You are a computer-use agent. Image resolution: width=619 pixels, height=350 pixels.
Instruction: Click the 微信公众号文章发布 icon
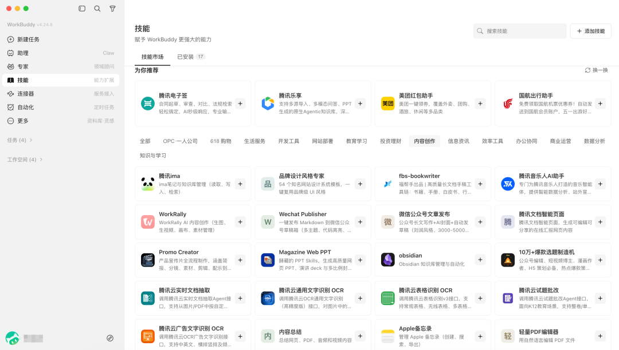[x=387, y=222]
